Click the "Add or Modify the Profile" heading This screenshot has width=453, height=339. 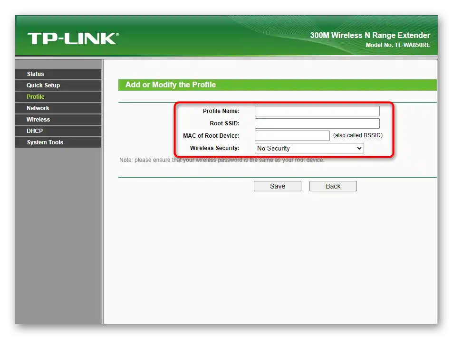(x=171, y=85)
